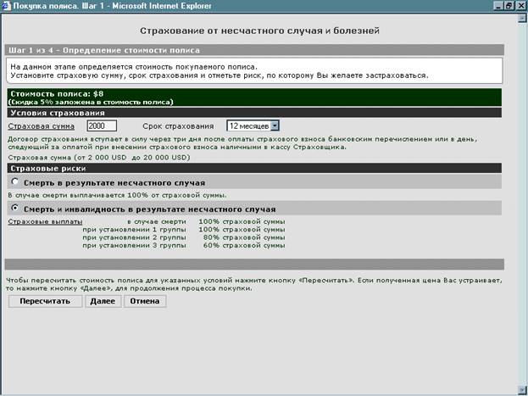Open the 'Срок страхования' 12 месяцев dropdown
This screenshot has width=528, height=396.
coord(274,125)
